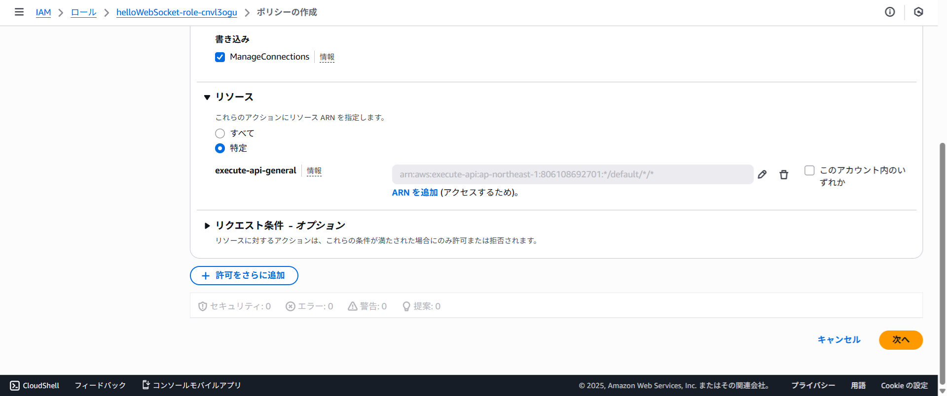Click the security findings shield indicator
The image size is (947, 396).
pyautogui.click(x=234, y=306)
